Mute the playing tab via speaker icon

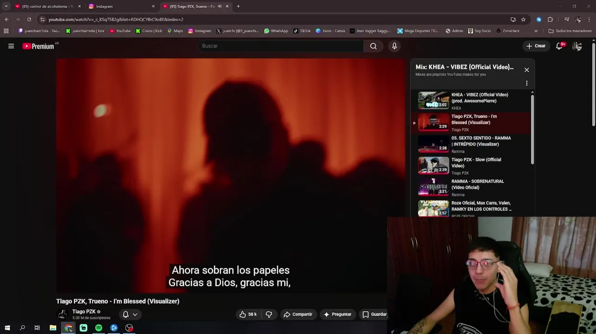click(x=220, y=6)
